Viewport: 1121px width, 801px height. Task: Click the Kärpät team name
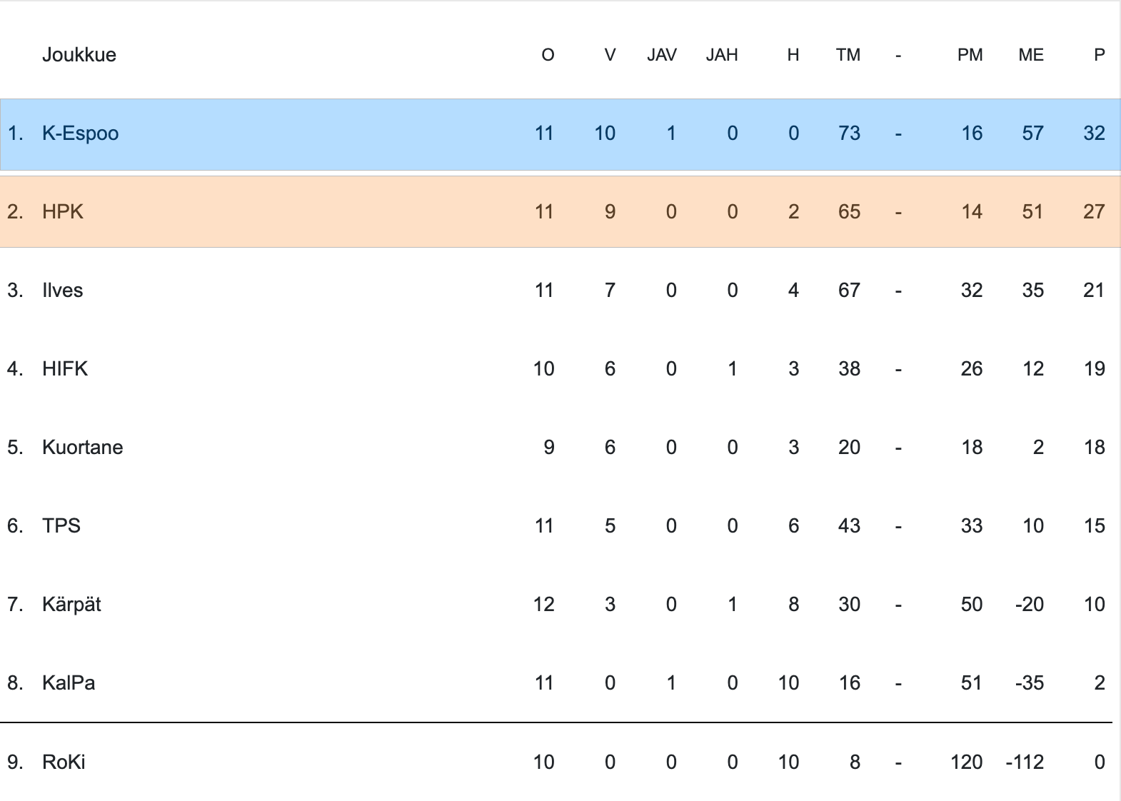71,605
